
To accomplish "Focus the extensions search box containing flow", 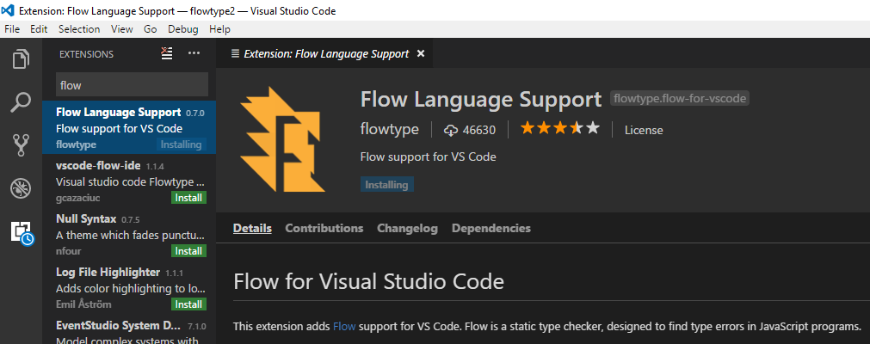I will coord(132,85).
